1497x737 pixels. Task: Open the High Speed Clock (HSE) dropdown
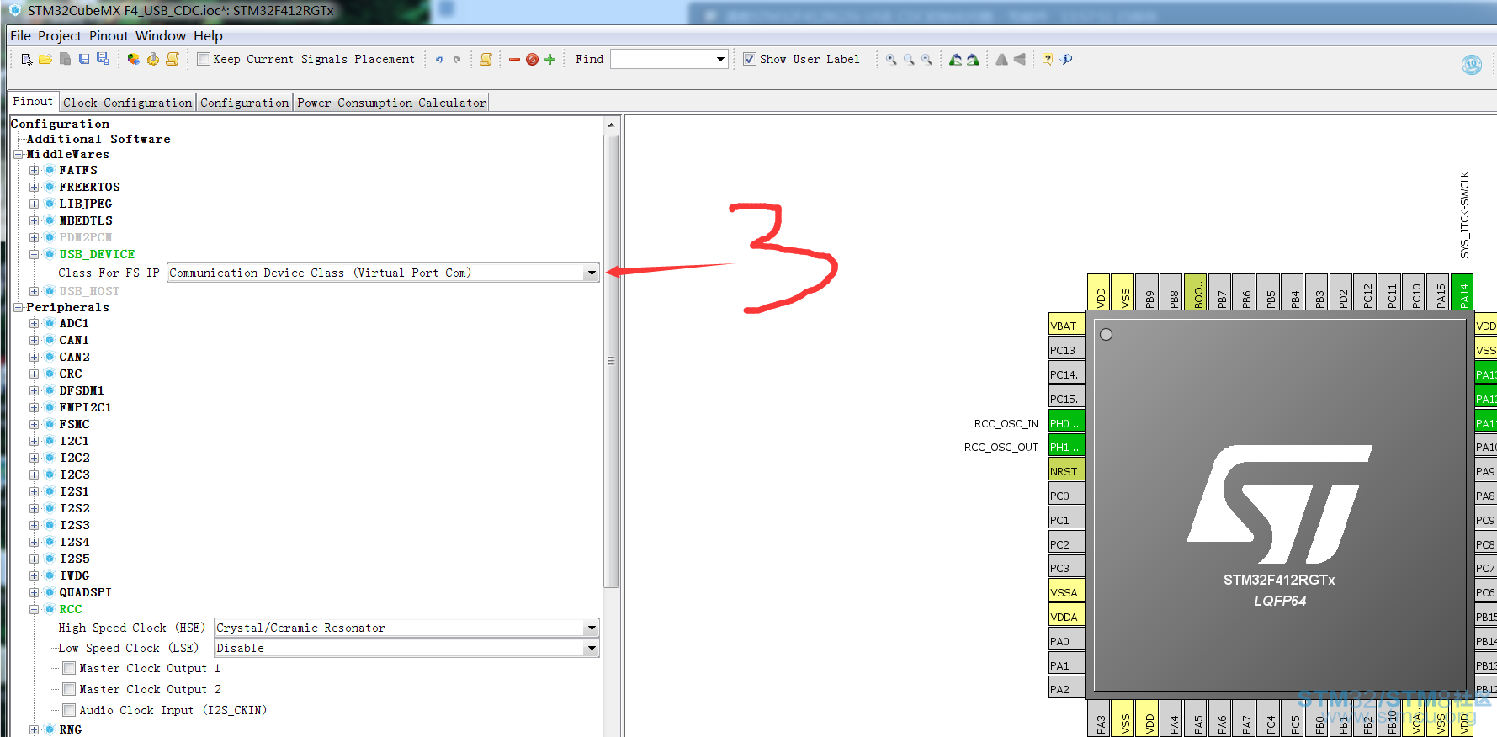[x=592, y=628]
